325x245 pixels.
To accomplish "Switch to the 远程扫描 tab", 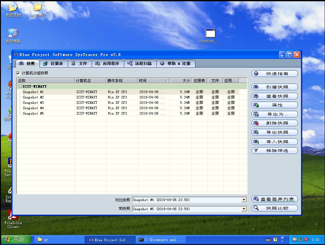I will 140,64.
